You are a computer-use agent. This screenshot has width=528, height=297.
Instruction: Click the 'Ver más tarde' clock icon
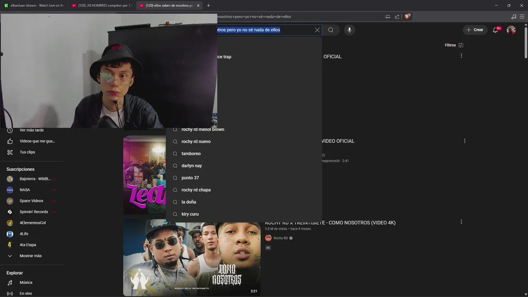pyautogui.click(x=10, y=130)
